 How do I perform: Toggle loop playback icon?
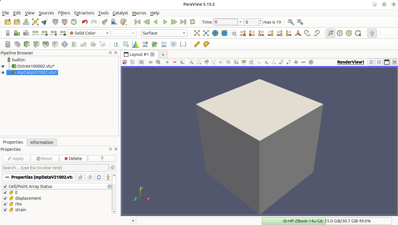coord(192,22)
